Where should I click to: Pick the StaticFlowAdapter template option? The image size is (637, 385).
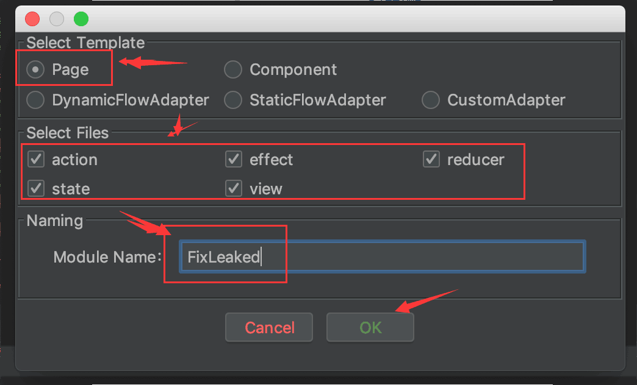233,100
